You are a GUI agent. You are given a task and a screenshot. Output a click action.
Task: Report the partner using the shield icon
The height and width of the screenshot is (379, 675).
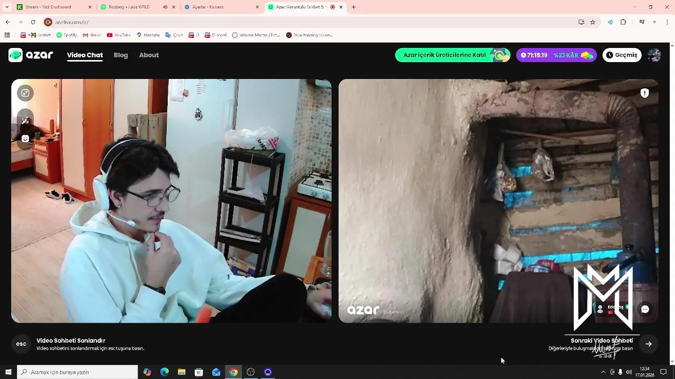tap(644, 93)
